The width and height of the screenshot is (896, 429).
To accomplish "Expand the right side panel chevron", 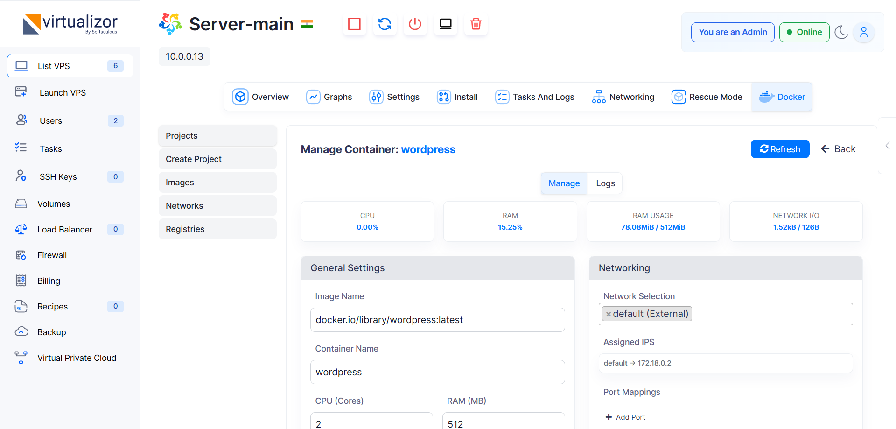I will pos(888,146).
